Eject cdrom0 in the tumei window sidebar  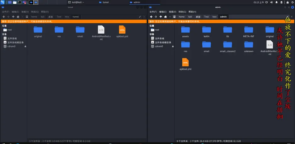pyautogui.click(x=25, y=47)
